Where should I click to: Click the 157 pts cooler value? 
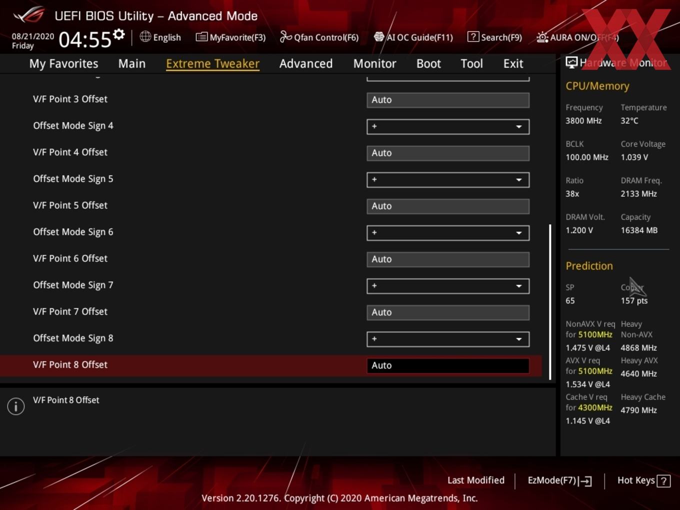pyautogui.click(x=634, y=300)
